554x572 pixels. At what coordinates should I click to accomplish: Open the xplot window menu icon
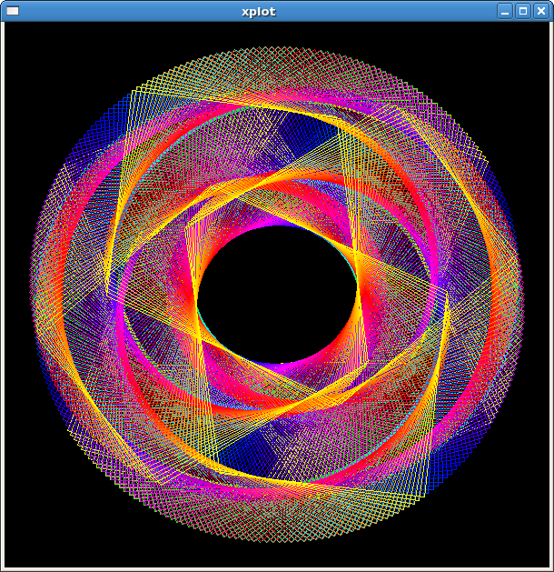click(13, 11)
